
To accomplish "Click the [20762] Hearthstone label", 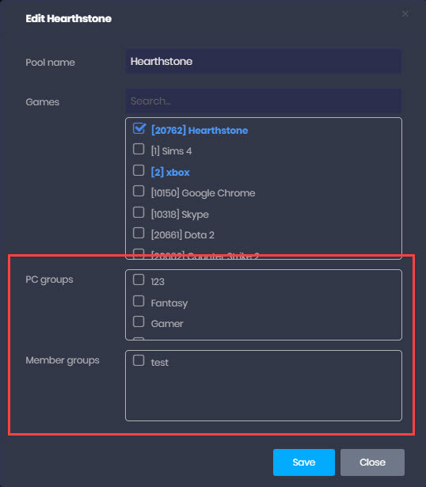I will 200,130.
